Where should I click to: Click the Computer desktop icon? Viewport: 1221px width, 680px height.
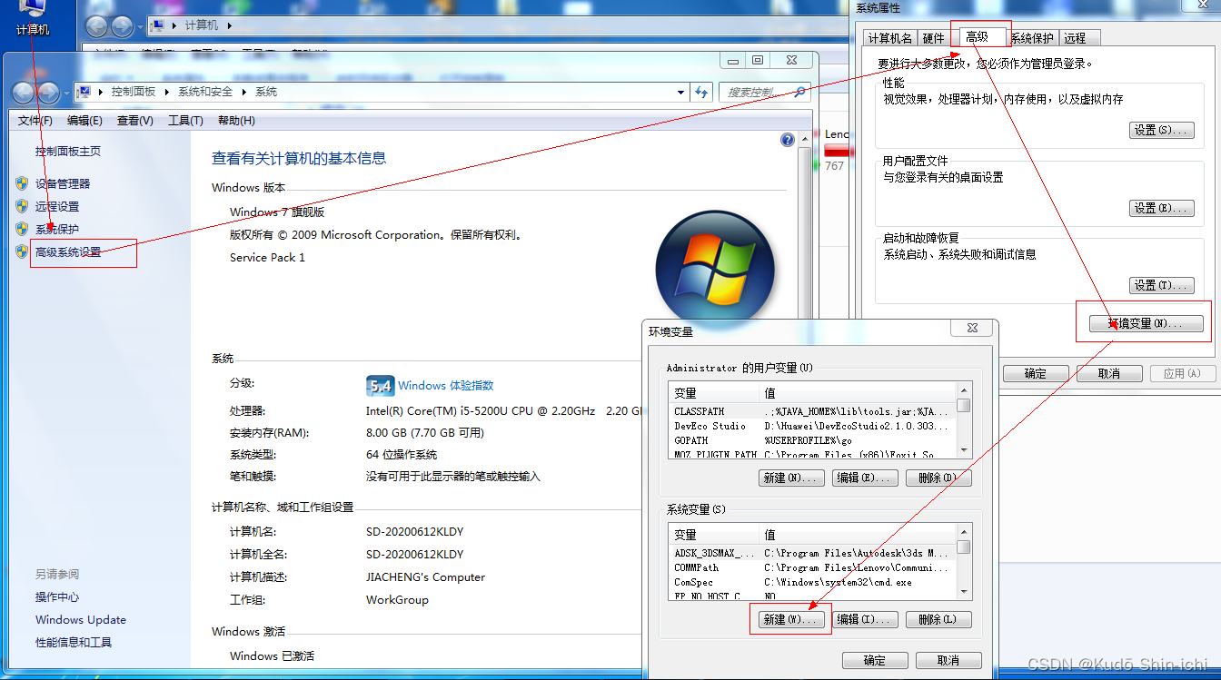(x=33, y=18)
